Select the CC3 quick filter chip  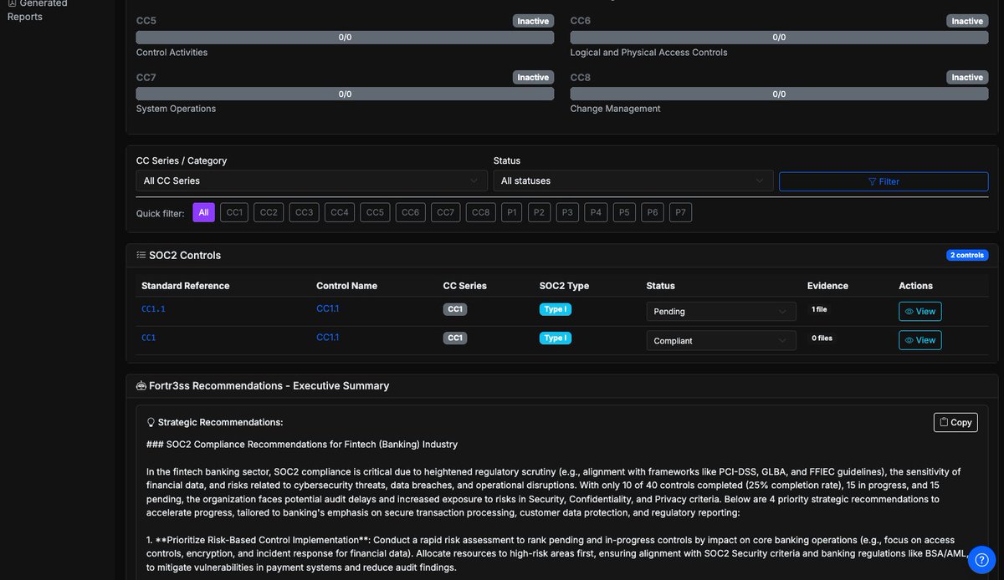click(305, 212)
